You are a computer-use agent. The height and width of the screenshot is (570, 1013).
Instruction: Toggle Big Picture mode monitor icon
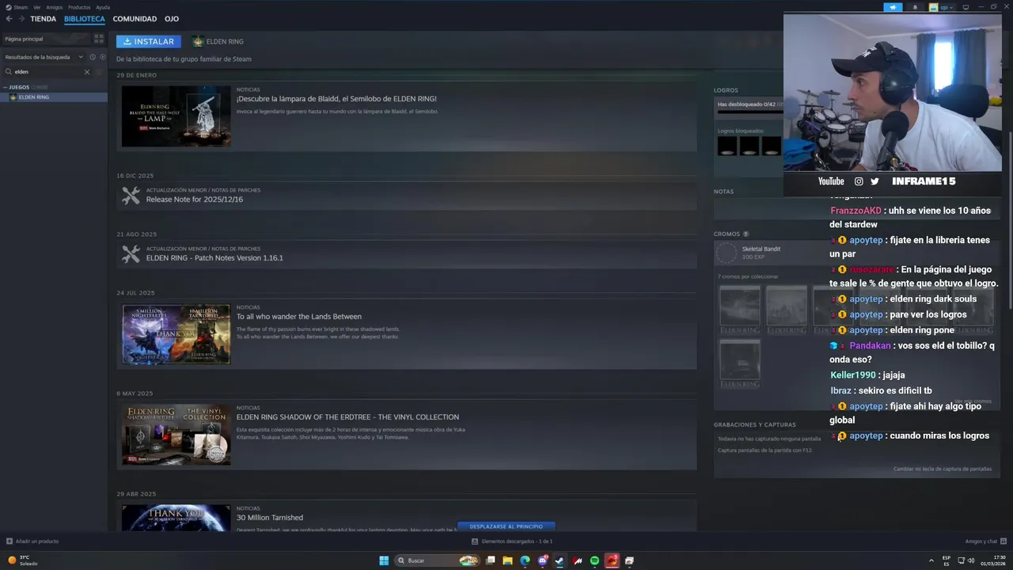click(966, 7)
